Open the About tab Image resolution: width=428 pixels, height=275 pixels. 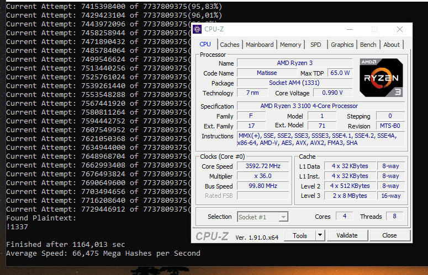(x=392, y=45)
